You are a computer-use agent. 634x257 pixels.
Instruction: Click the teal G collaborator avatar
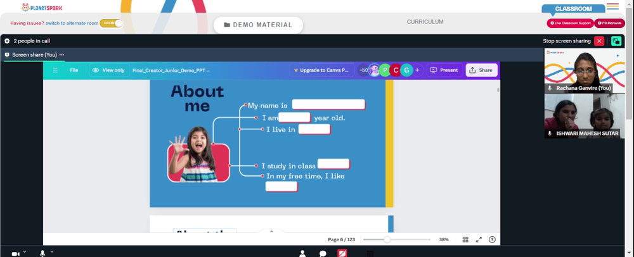[x=406, y=70]
